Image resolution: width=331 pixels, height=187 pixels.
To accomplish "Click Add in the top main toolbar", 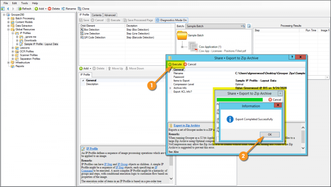I will [x=39, y=9].
